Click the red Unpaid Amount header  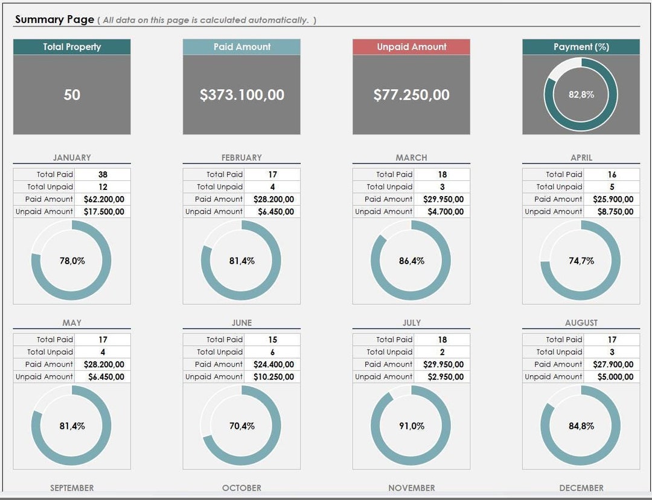pyautogui.click(x=411, y=46)
